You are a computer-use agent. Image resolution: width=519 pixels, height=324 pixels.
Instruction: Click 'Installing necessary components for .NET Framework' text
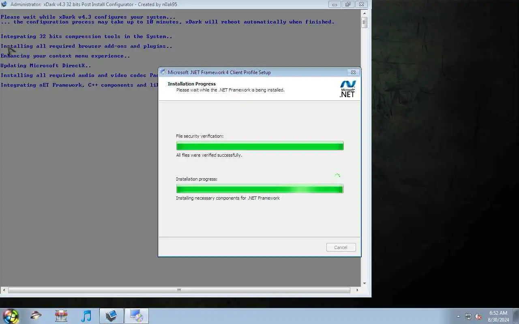228,198
